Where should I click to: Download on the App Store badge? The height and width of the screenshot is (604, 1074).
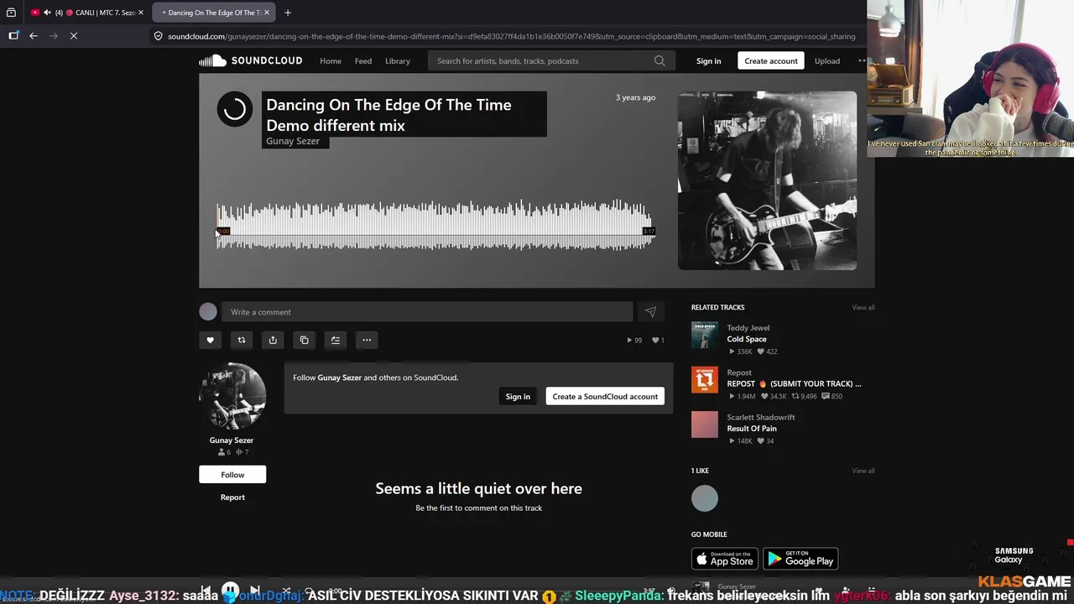pyautogui.click(x=725, y=559)
